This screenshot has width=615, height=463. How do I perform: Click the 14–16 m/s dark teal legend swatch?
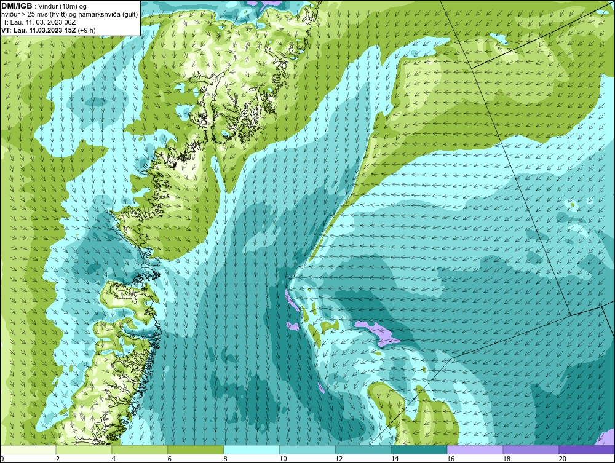[x=419, y=449]
